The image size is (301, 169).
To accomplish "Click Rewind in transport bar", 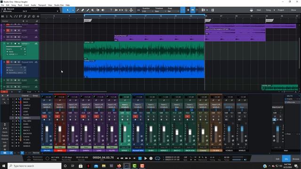I will pos(122,158).
